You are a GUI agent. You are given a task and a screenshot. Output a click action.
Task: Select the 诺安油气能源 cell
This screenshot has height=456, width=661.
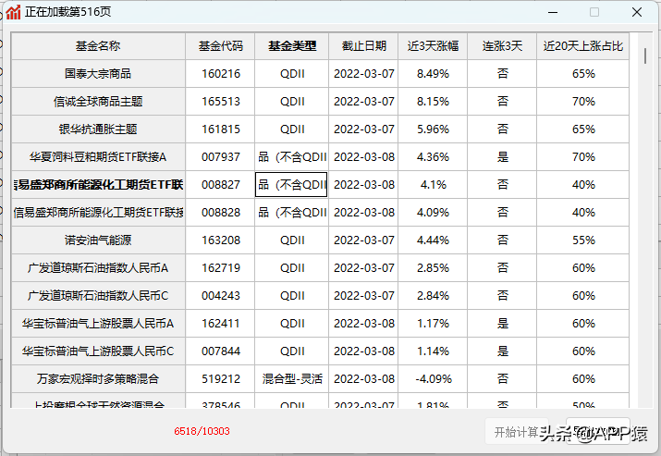pyautogui.click(x=98, y=240)
